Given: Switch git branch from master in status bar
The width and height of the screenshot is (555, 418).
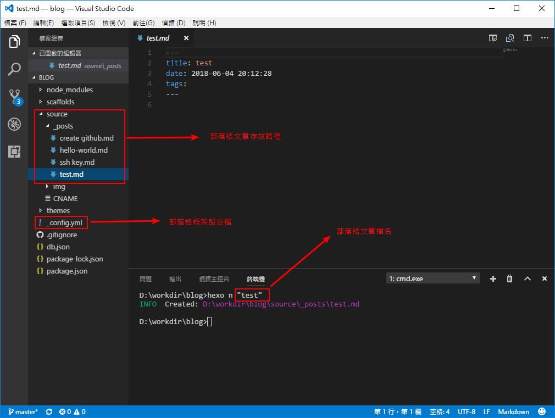Looking at the screenshot, I should (x=23, y=411).
